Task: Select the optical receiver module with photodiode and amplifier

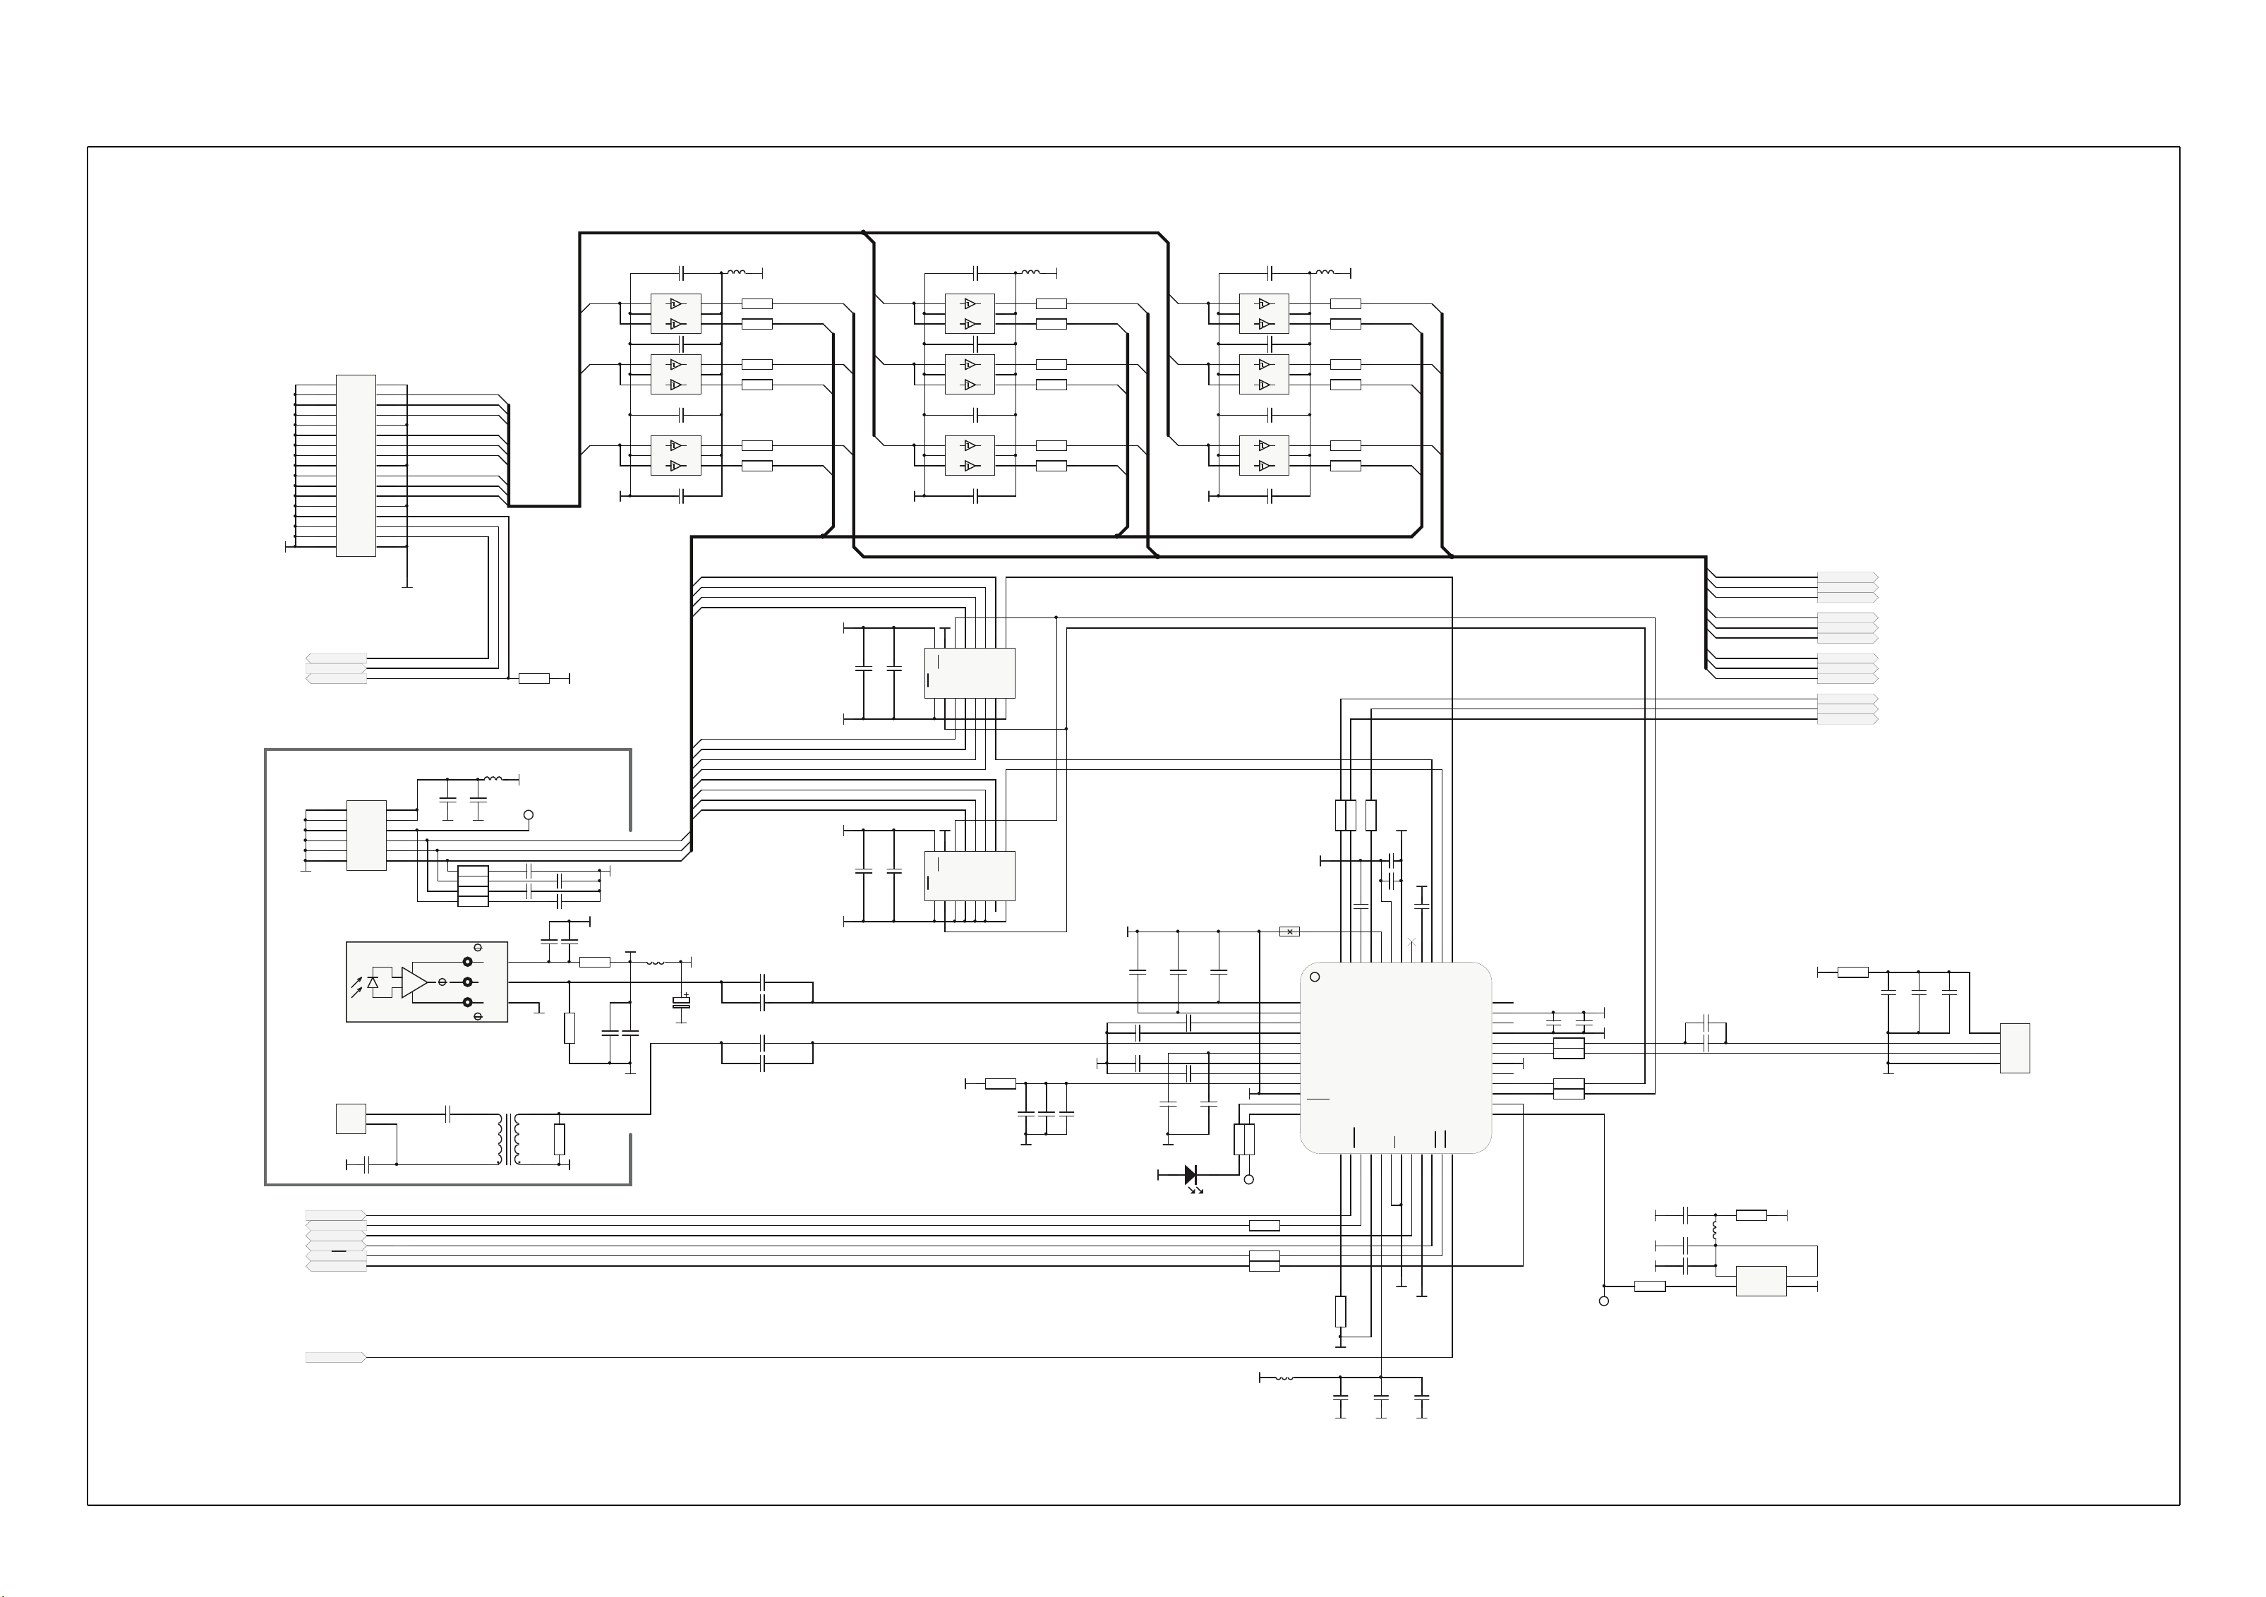Action: (426, 982)
